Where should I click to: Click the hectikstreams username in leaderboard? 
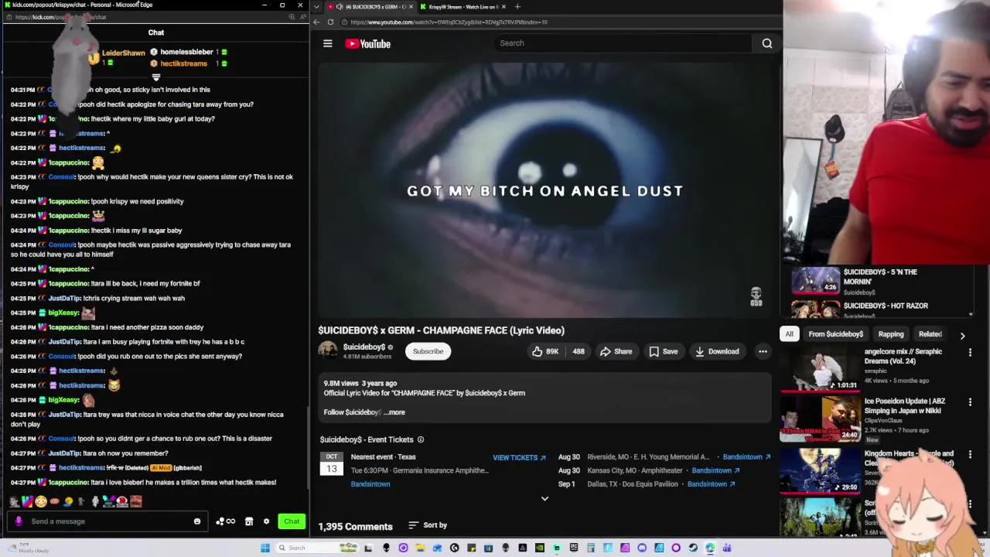click(x=183, y=63)
